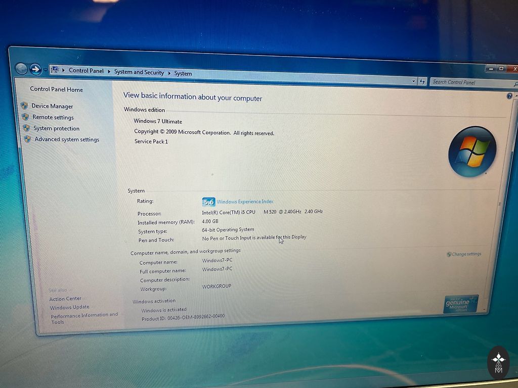Open the Windows Experience Index link

tap(245, 202)
